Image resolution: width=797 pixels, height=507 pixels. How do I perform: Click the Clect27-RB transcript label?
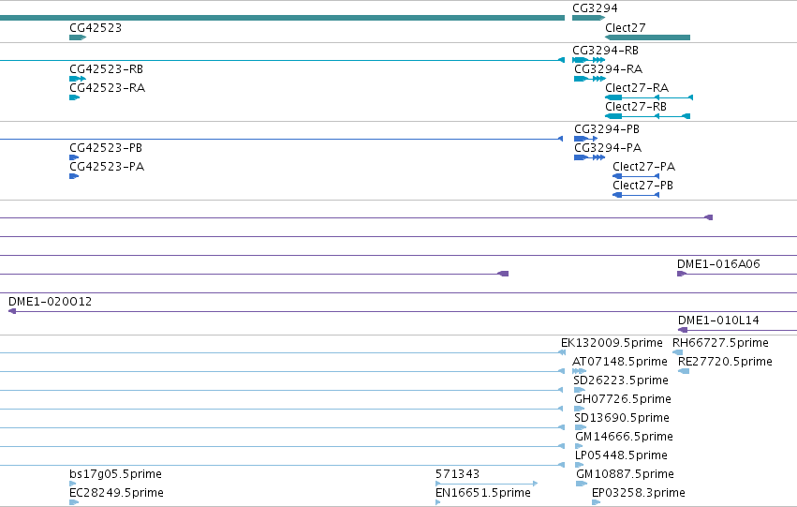pyautogui.click(x=635, y=107)
